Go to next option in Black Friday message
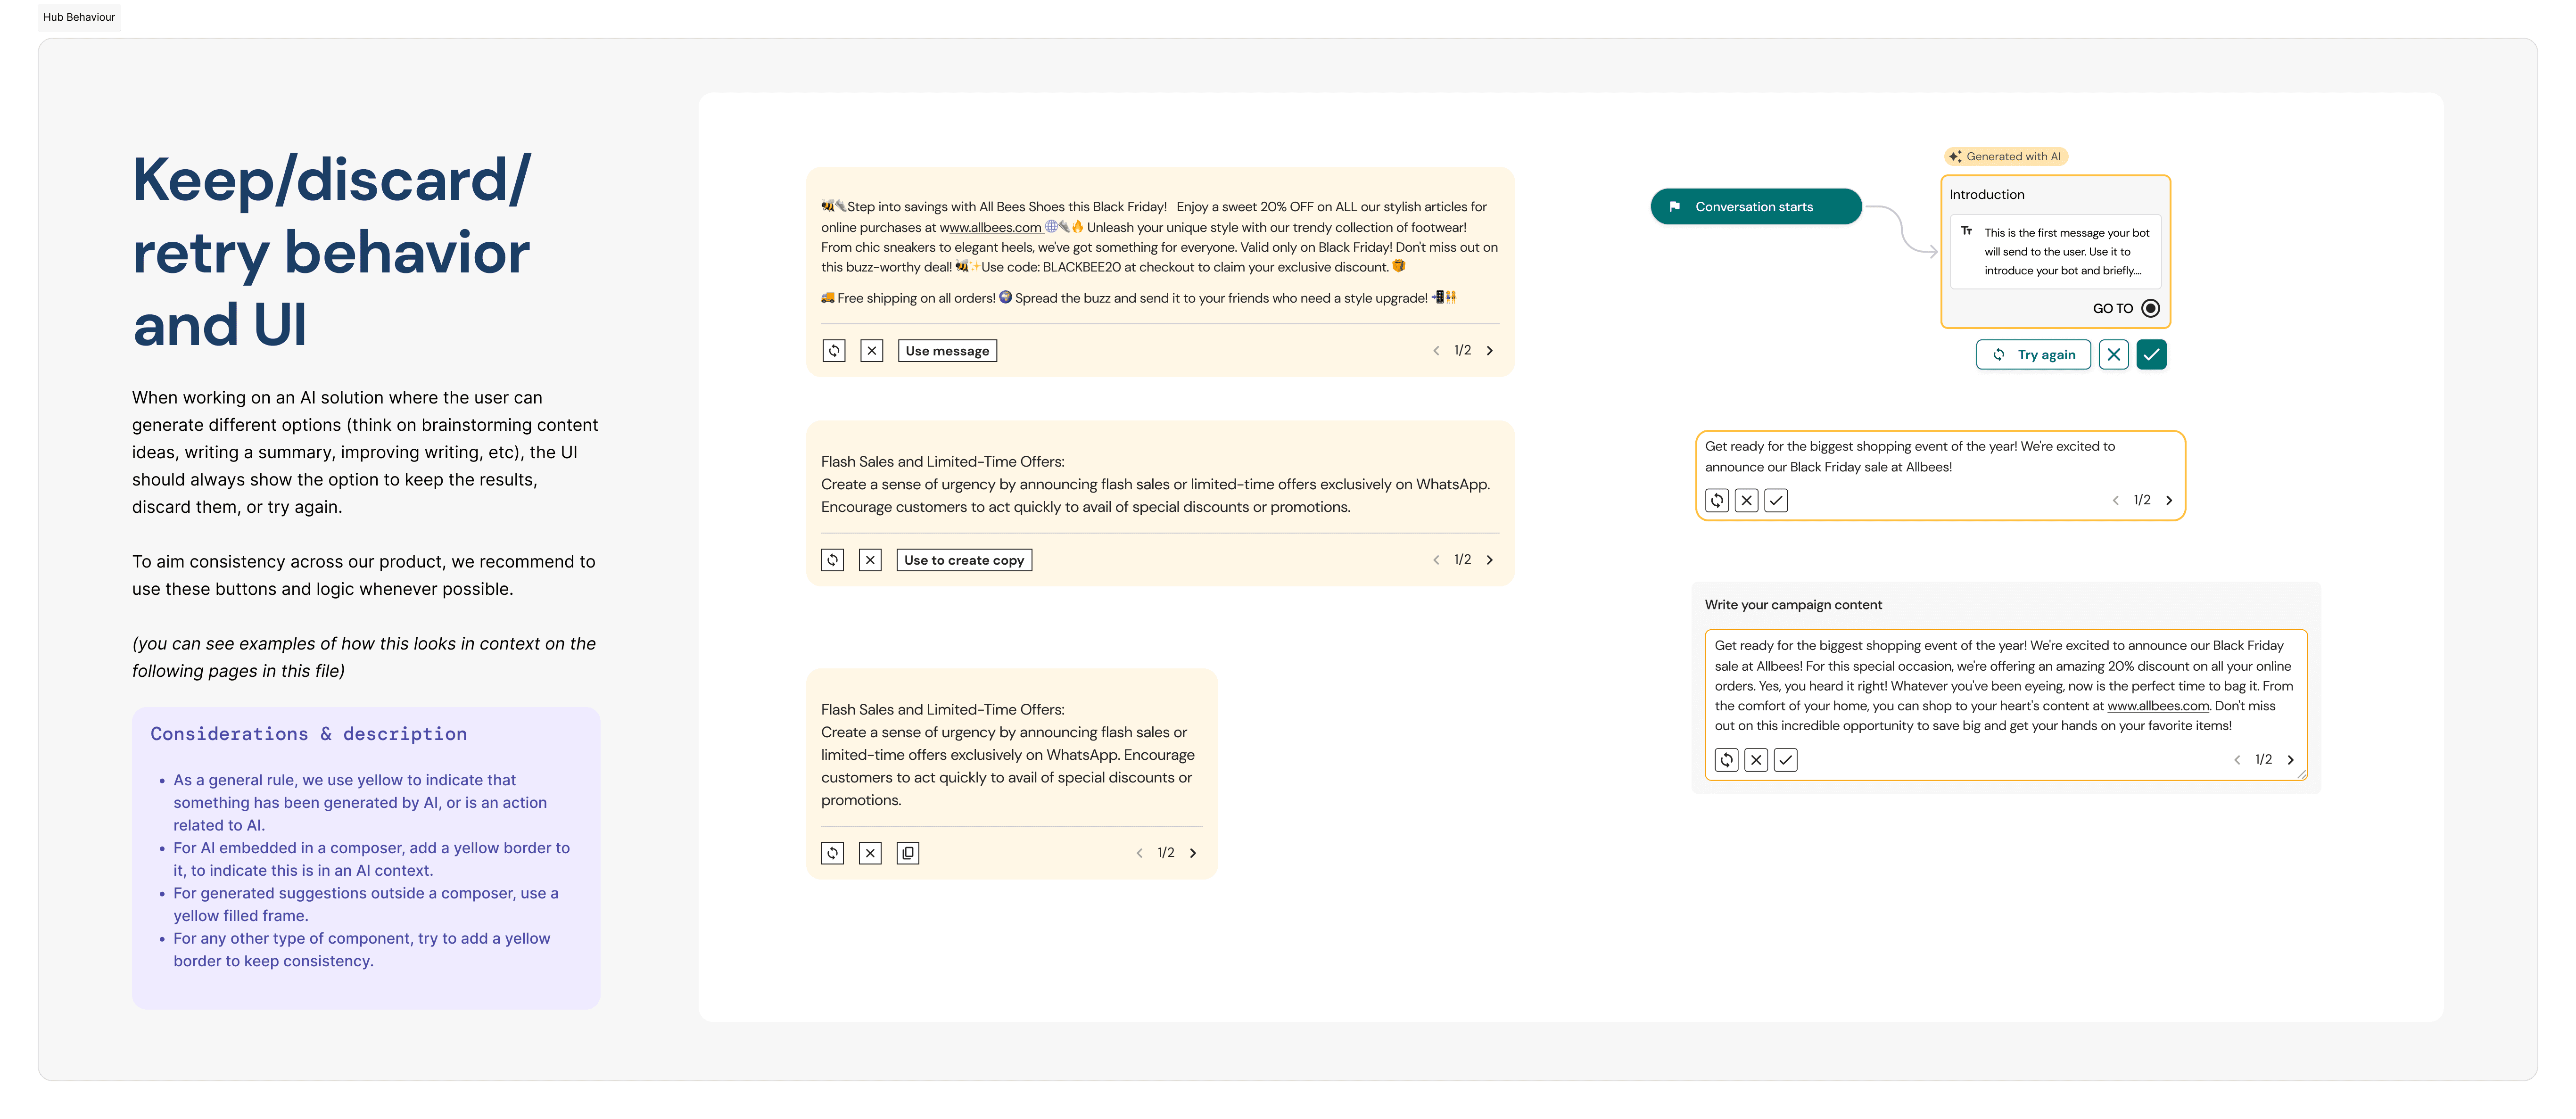Screen dimensions: 2576x1119 (1490, 351)
